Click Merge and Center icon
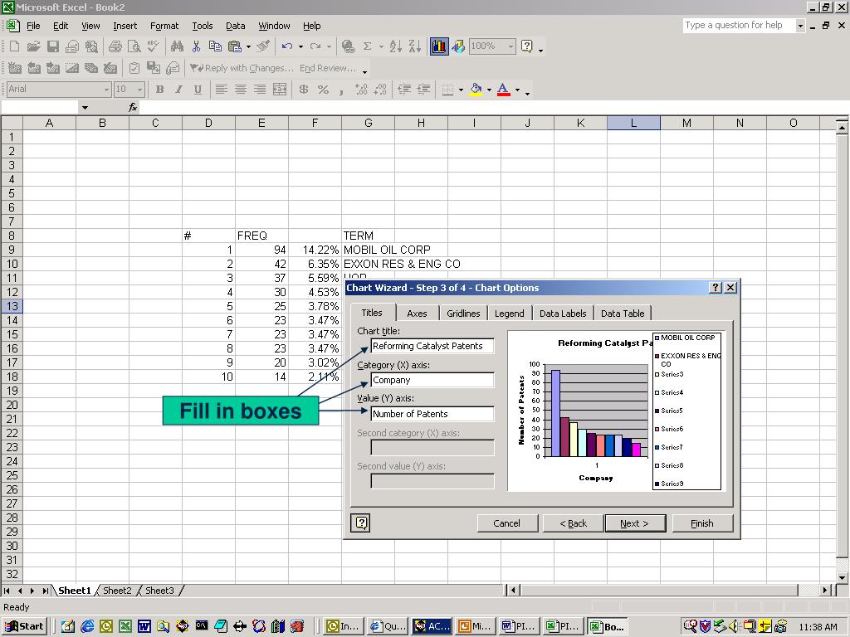 [x=280, y=90]
